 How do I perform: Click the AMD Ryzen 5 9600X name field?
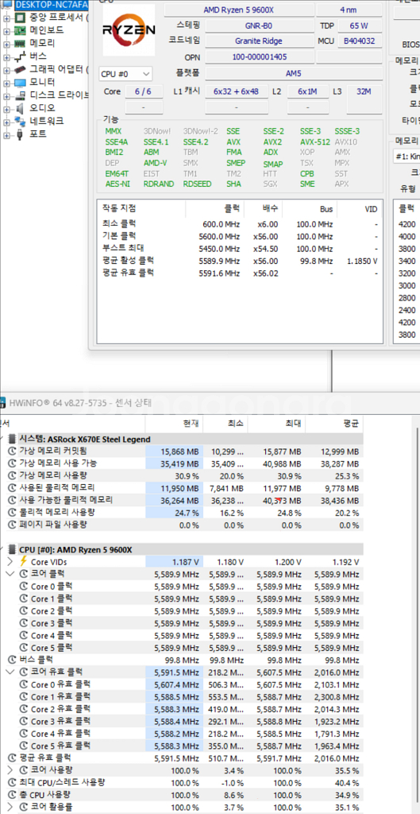238,10
